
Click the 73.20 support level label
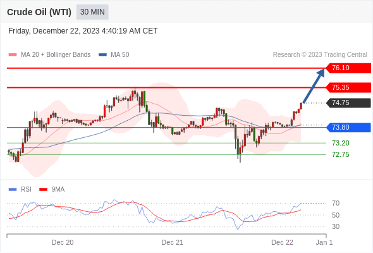pyautogui.click(x=341, y=143)
